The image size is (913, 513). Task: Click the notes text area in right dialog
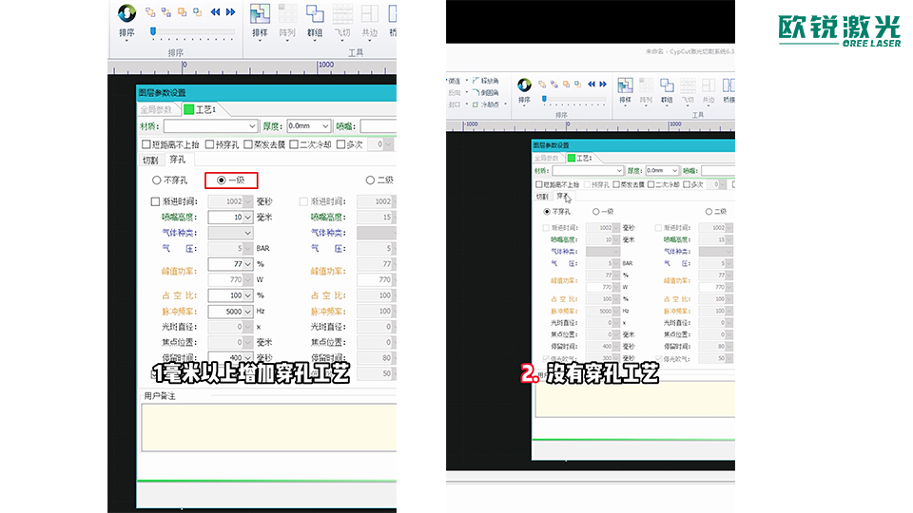tap(635, 399)
